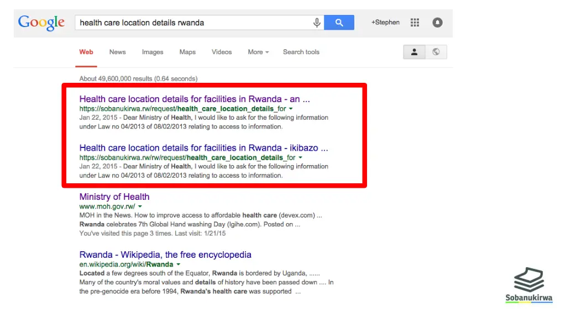This screenshot has width=566, height=318.
Task: Open Search tools
Action: [301, 52]
